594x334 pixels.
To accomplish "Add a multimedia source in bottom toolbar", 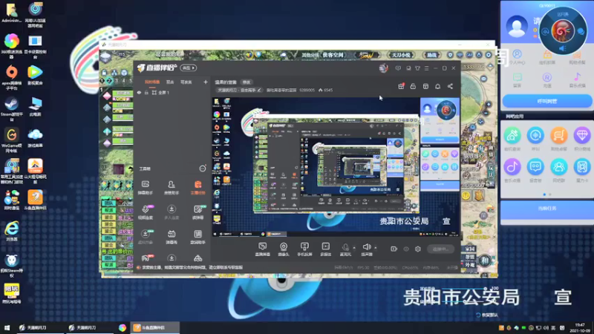I will [x=326, y=249].
